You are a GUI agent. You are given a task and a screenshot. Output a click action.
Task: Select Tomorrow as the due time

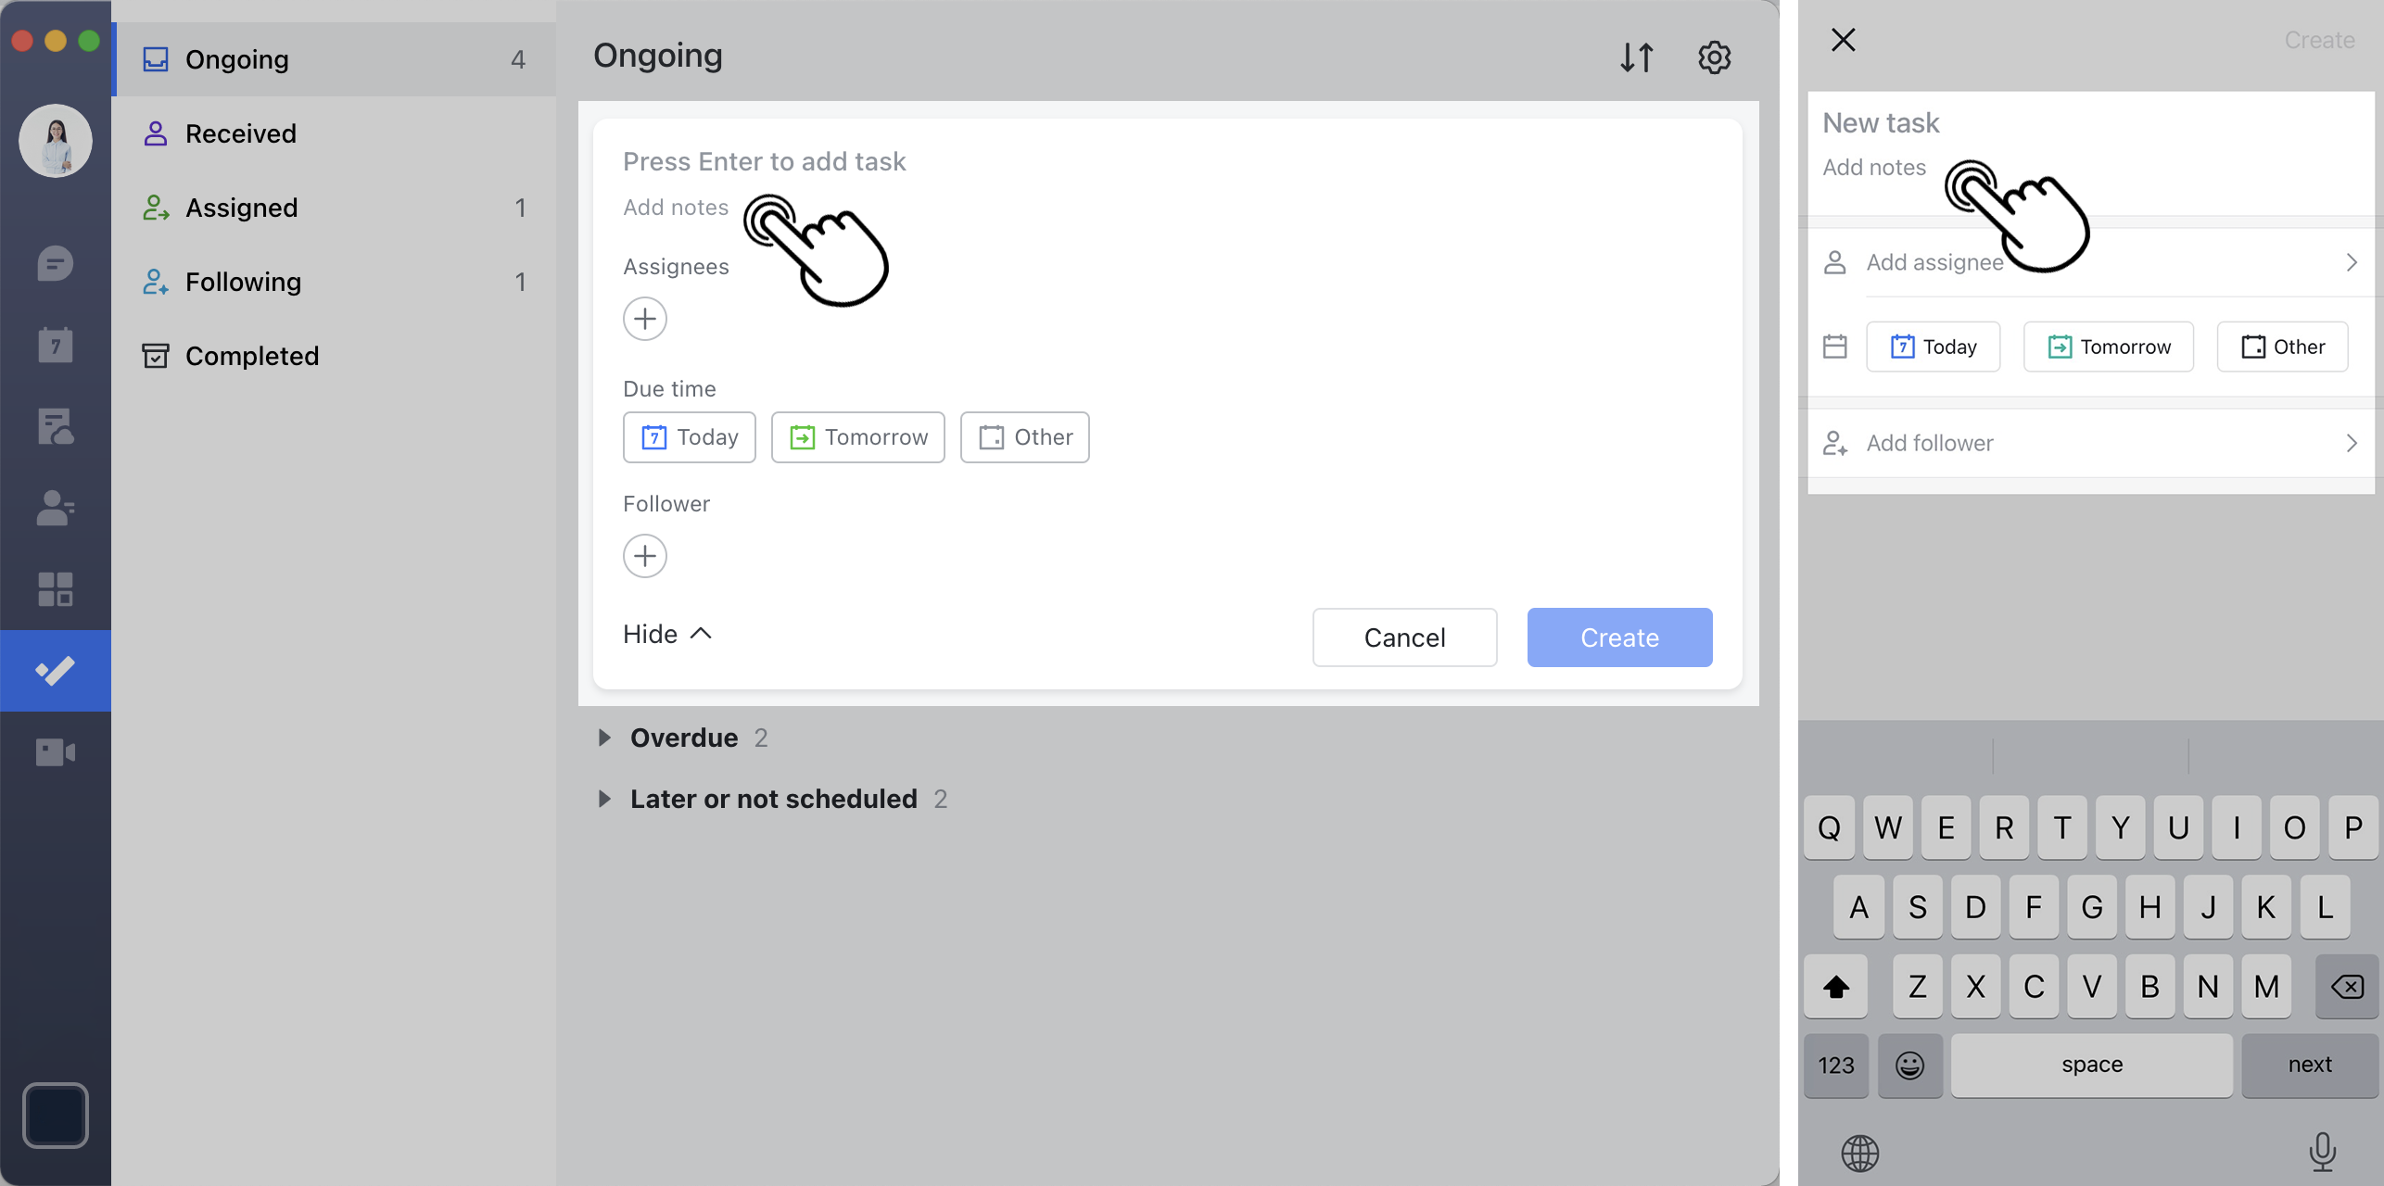857,436
